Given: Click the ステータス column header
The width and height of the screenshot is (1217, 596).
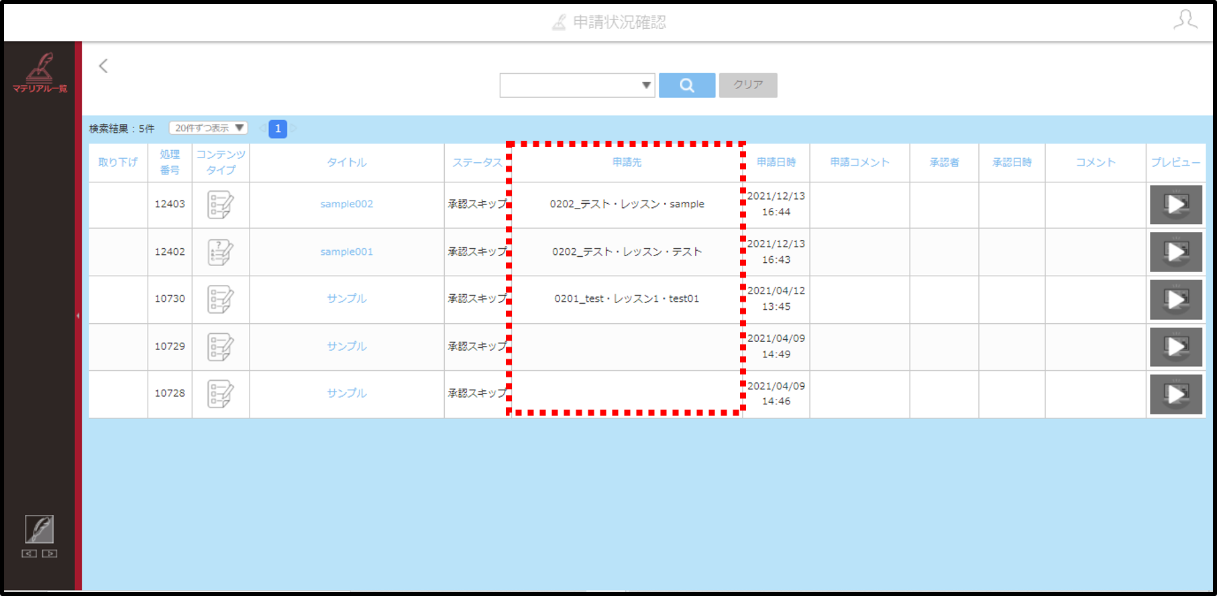Looking at the screenshot, I should coord(477,162).
